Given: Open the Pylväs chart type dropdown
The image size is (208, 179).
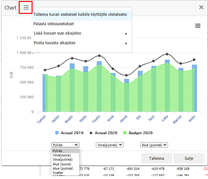Looking at the screenshot, I should (x=65, y=145).
